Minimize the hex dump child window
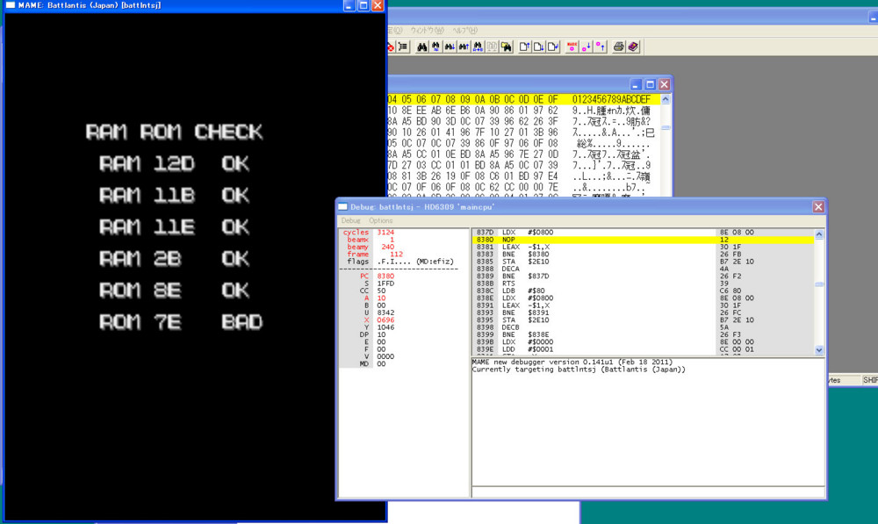This screenshot has height=524, width=878. (x=635, y=84)
